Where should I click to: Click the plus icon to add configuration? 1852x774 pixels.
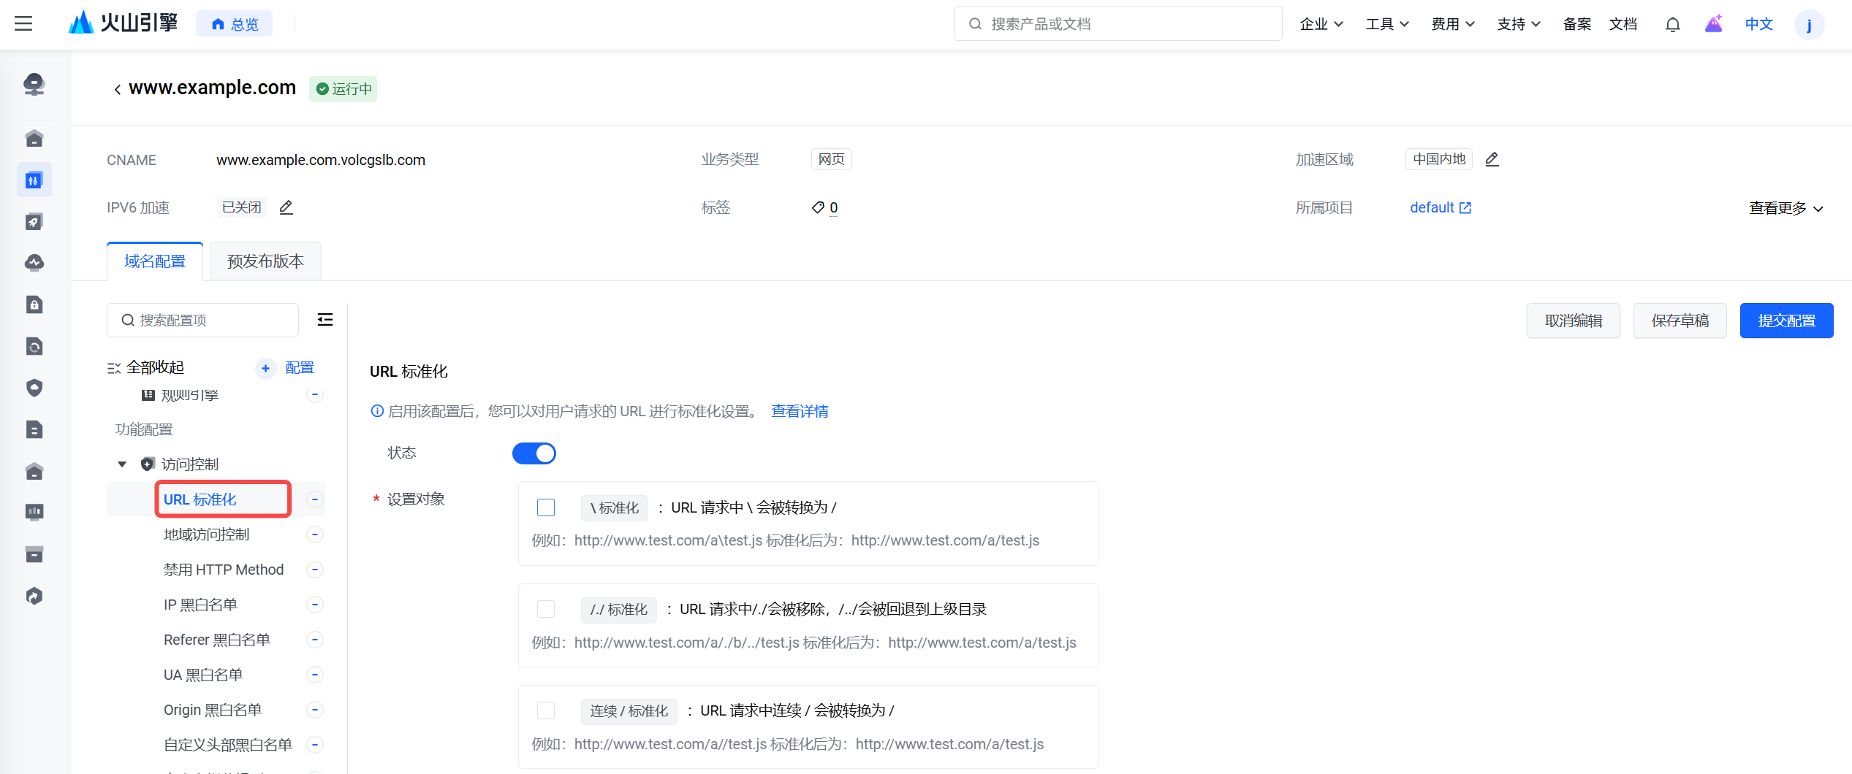pyautogui.click(x=265, y=368)
